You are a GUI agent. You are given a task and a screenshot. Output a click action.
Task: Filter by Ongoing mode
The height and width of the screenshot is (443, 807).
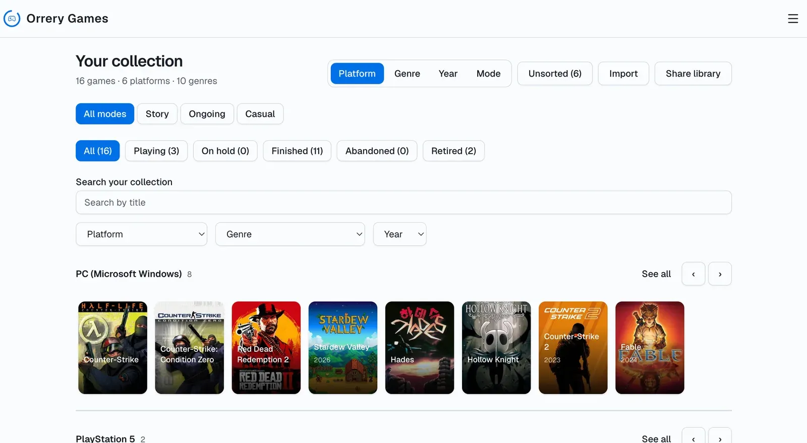point(207,114)
